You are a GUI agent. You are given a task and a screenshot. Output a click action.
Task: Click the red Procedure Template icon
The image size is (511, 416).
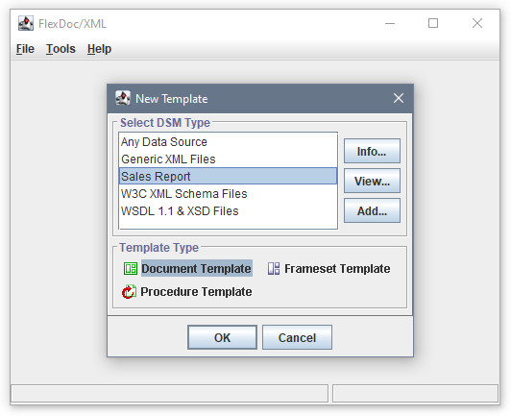(x=129, y=291)
